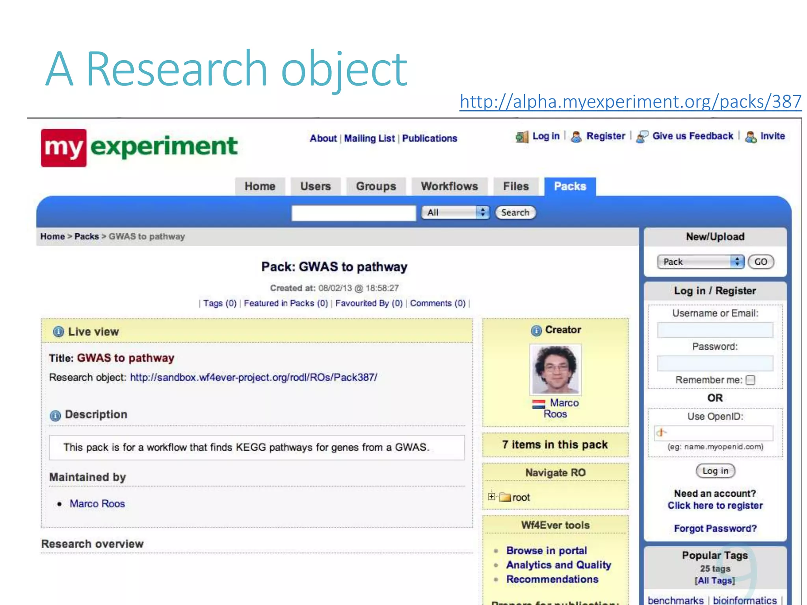Viewport: 807px width, 605px height.
Task: Open the Groups tab
Action: pyautogui.click(x=376, y=186)
